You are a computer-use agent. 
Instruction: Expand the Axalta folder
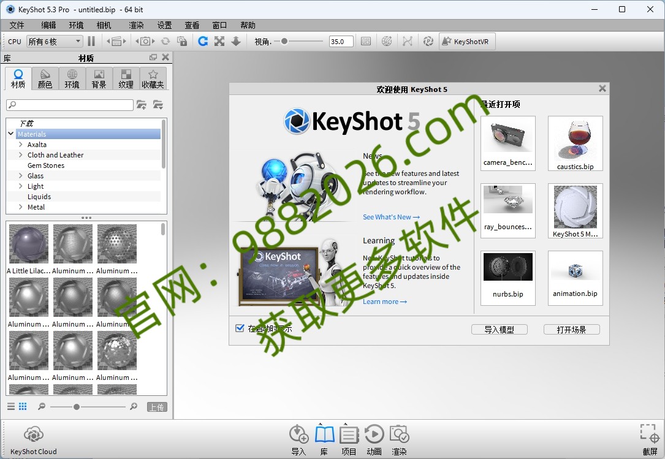pyautogui.click(x=20, y=144)
